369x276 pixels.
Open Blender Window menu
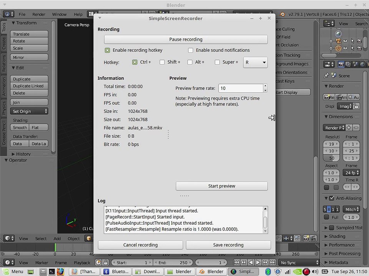pos(59,14)
